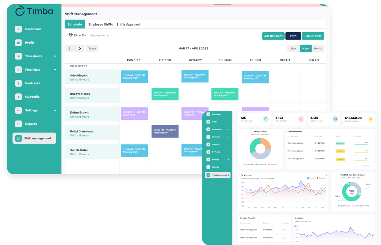
Task: Switch the calendar to Month view
Action: point(318,49)
